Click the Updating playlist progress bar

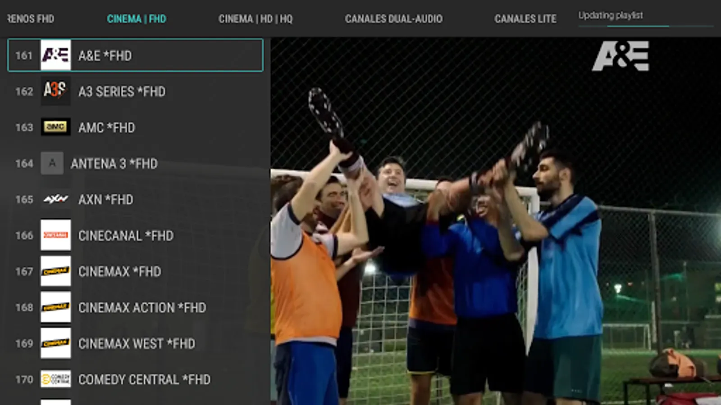pos(646,27)
